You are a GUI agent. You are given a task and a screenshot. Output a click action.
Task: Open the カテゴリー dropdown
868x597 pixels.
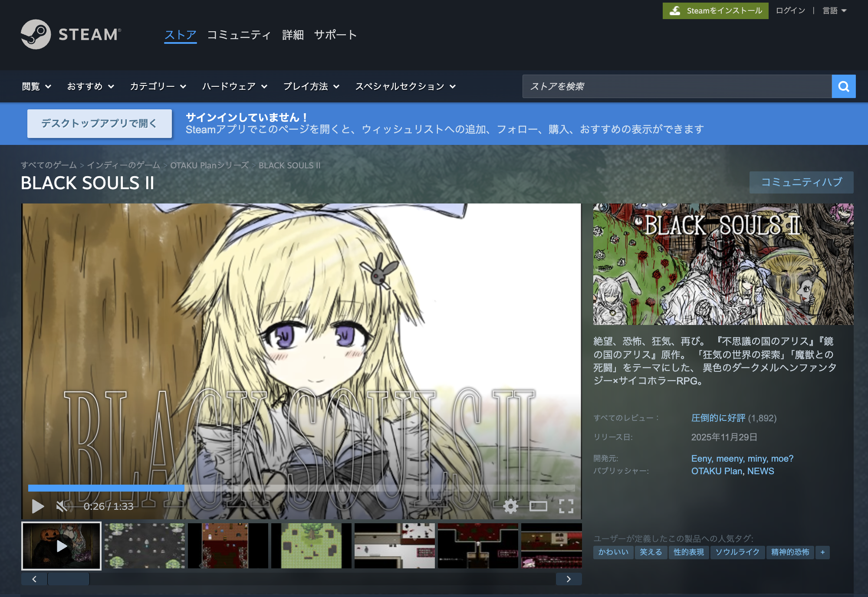pyautogui.click(x=158, y=86)
